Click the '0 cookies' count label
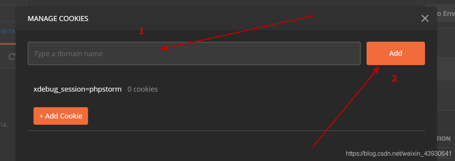Image resolution: width=455 pixels, height=161 pixels. click(x=143, y=89)
